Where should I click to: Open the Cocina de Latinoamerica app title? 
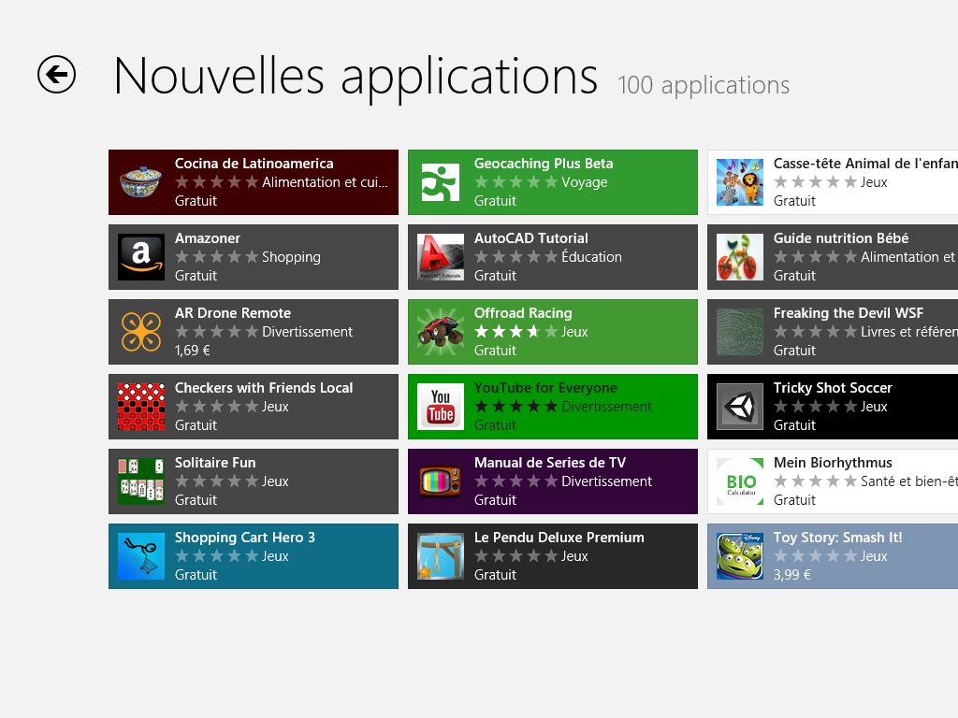coord(254,164)
